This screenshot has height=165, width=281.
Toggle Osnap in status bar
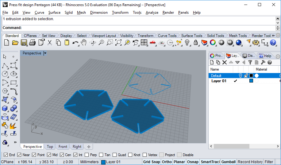coord(192,162)
